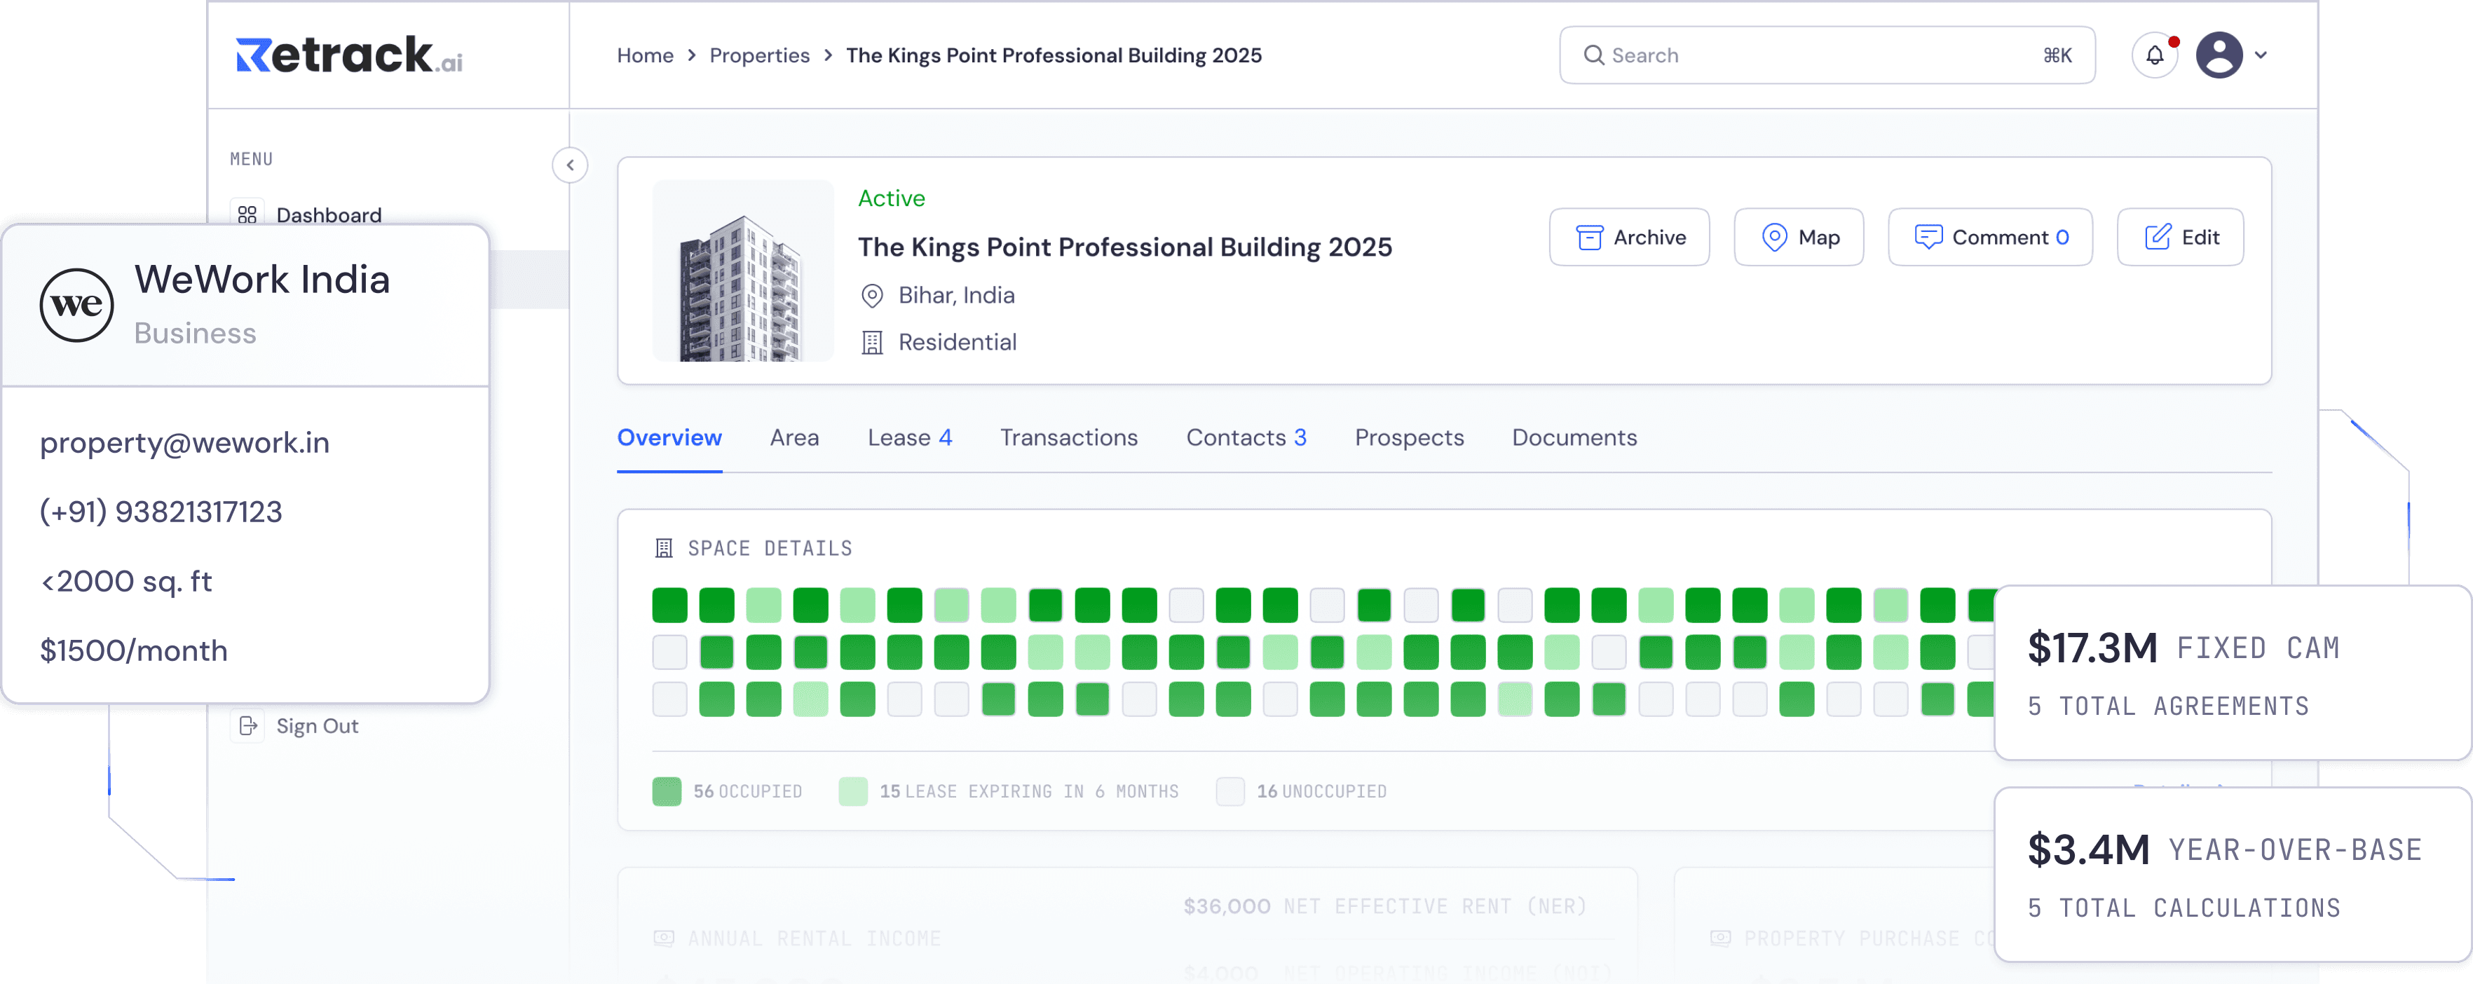Click the Retrack.ai logo

click(x=350, y=55)
